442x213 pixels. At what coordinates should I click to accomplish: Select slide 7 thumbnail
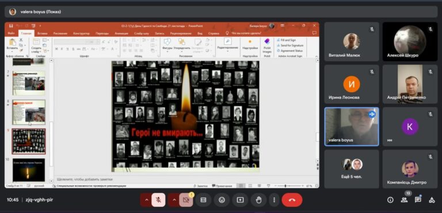coord(29,83)
